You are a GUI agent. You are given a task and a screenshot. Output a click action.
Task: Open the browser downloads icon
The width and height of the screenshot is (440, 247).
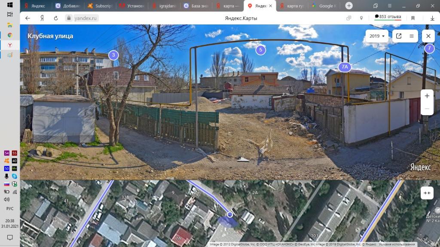click(x=432, y=18)
